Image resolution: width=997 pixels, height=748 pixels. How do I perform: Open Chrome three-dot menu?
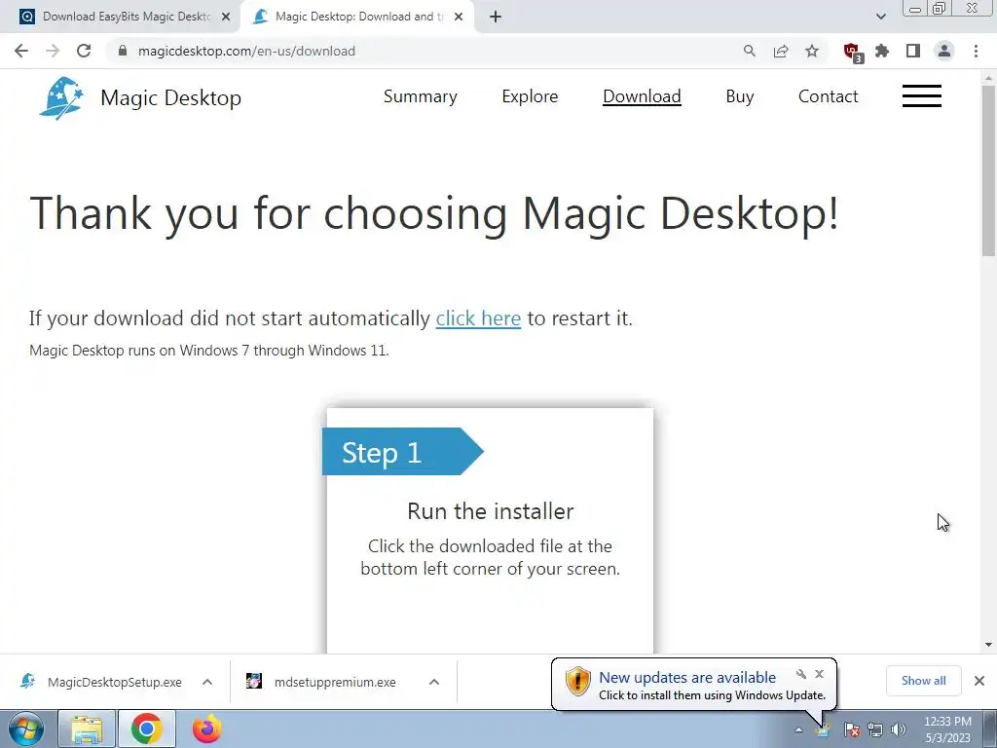[976, 51]
